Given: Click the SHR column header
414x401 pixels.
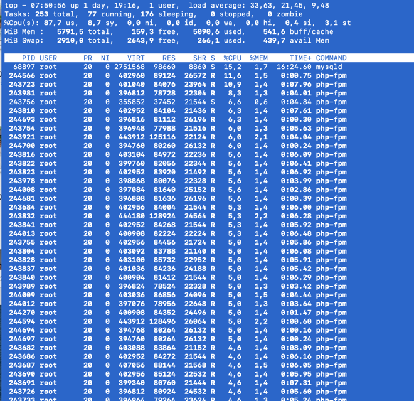Looking at the screenshot, I should click(199, 58).
